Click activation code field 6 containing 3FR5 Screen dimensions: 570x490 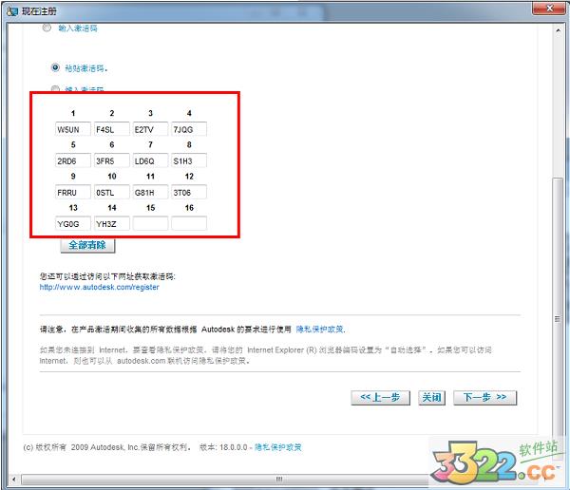tap(111, 160)
